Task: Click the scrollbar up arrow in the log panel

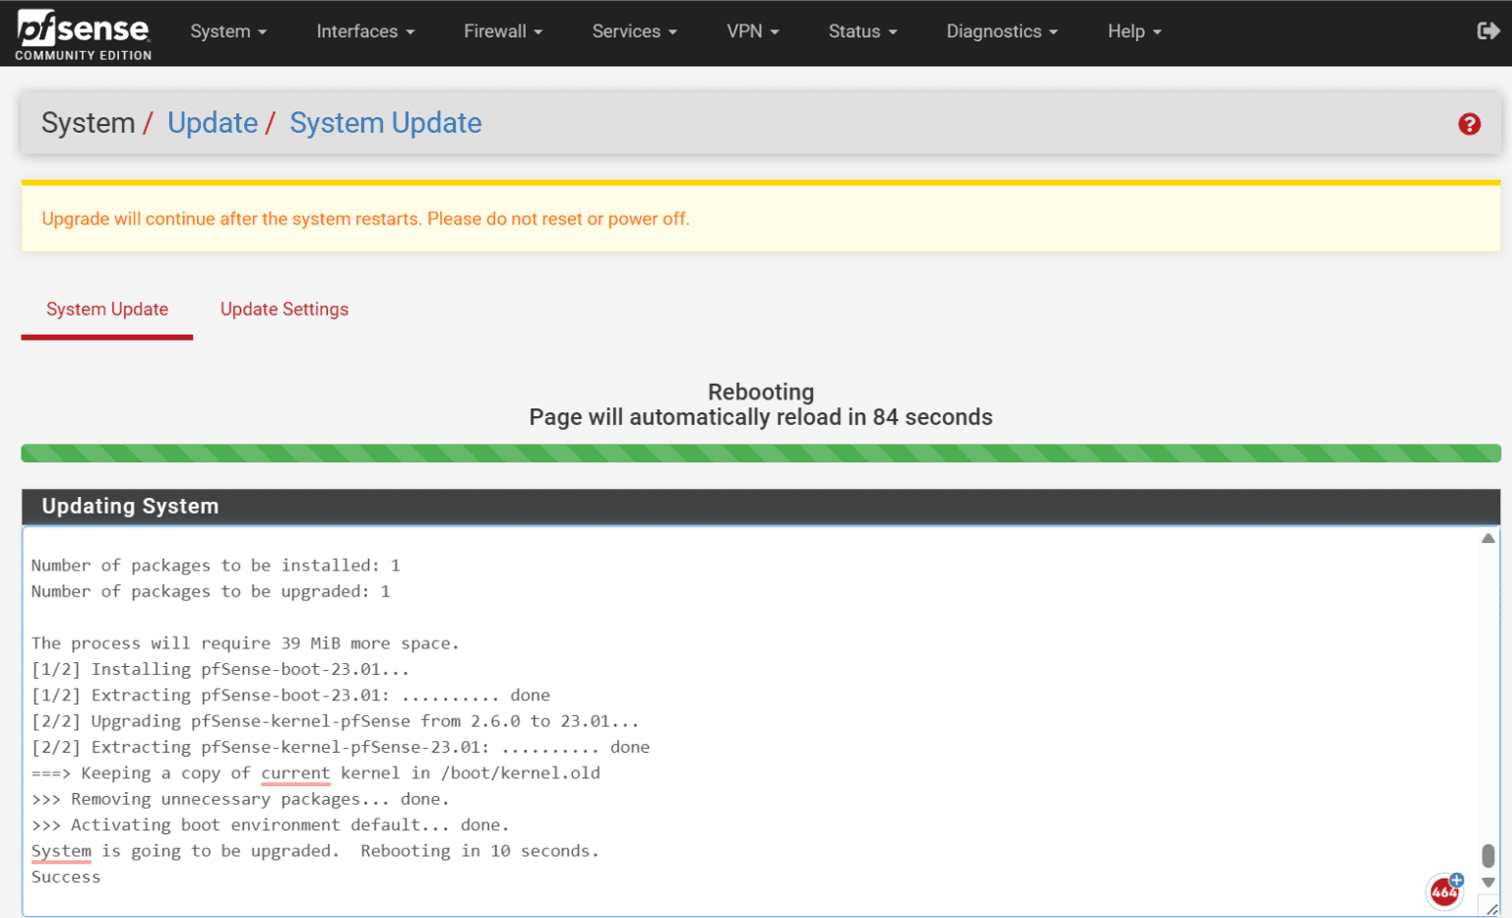Action: tap(1488, 537)
